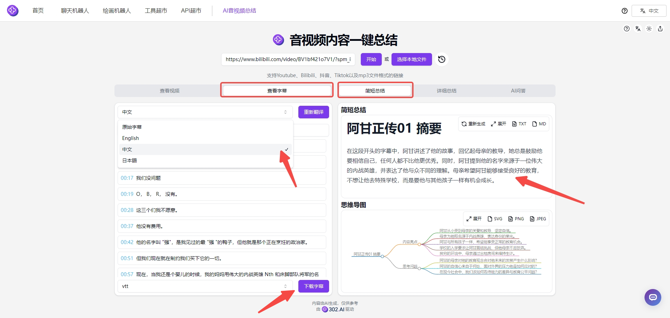Viewport: 670px width, 318px height.
Task: Open the chat bubble support widget
Action: (653, 297)
